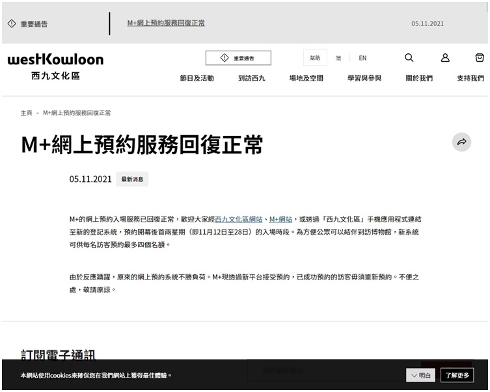Open the 場地及空間 menu
Image resolution: width=490 pixels, height=392 pixels.
pyautogui.click(x=306, y=78)
